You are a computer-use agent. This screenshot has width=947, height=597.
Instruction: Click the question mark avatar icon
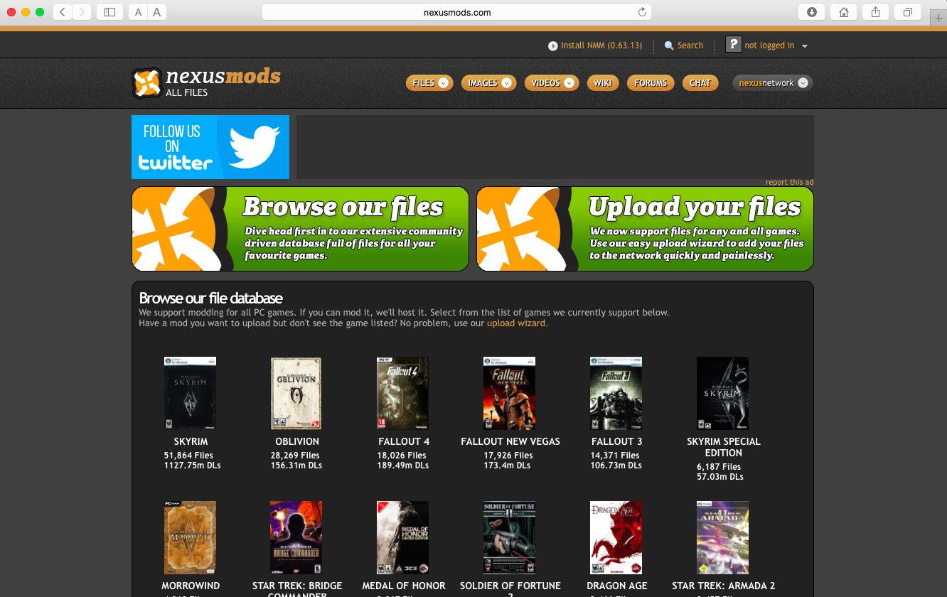(x=733, y=44)
